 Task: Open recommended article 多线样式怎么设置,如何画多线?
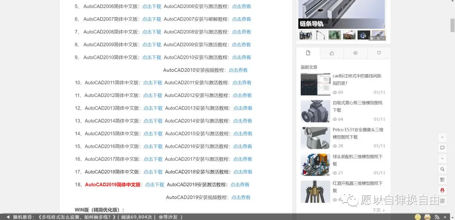coord(77,217)
